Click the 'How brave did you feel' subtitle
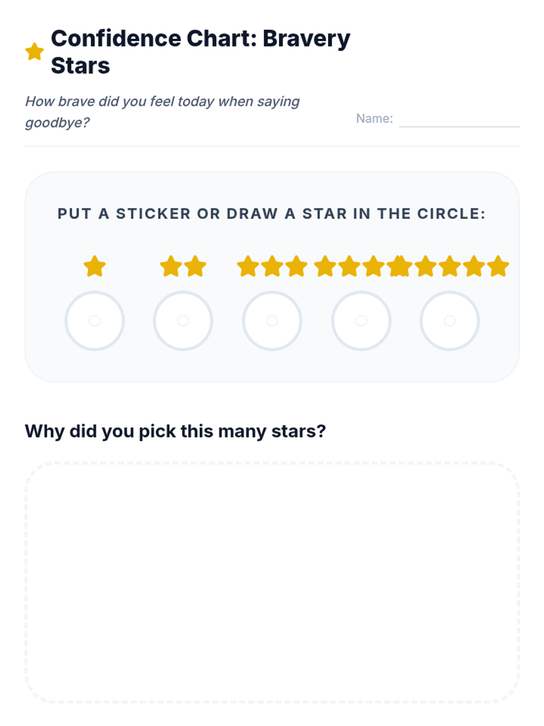 tap(162, 112)
